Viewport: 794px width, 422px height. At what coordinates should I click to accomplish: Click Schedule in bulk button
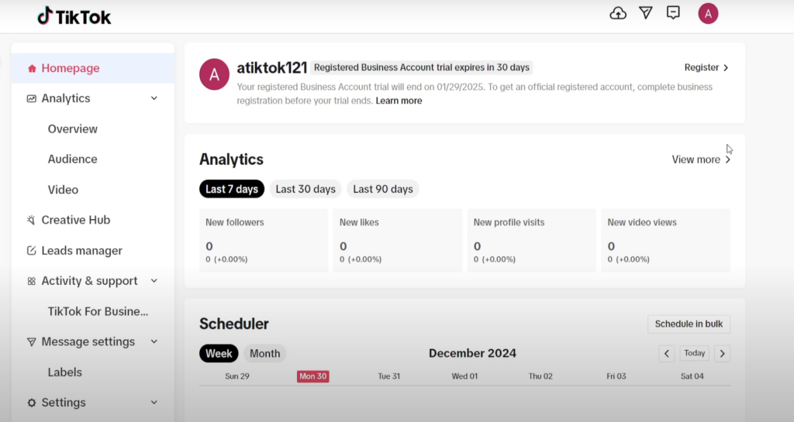[689, 324]
